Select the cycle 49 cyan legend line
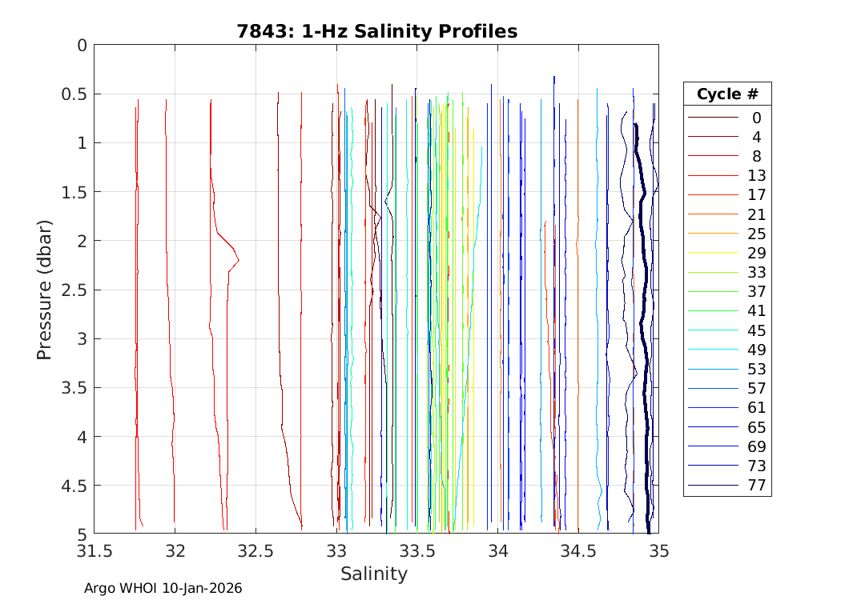This screenshot has height=600, width=841. point(712,350)
